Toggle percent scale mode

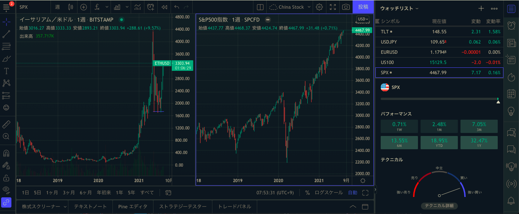point(307,192)
